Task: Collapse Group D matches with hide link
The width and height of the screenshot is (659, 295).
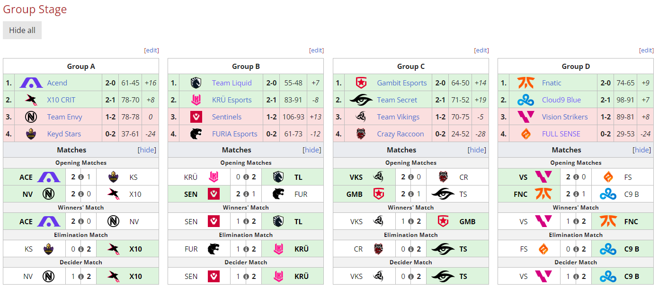Action: (x=642, y=150)
